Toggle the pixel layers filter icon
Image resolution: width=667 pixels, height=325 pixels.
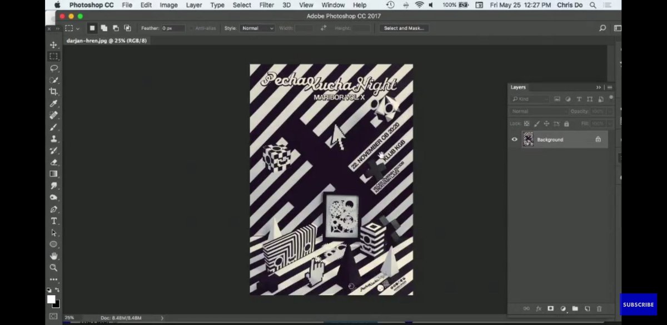point(558,99)
